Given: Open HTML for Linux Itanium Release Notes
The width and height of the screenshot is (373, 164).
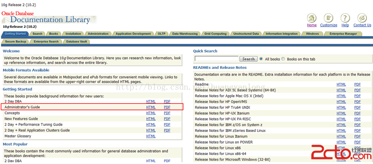Looking at the screenshot, I should tap(341, 136).
